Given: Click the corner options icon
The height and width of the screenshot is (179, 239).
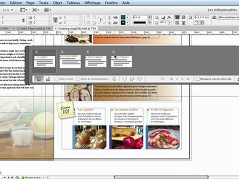Looking at the screenshot, I should (x=190, y=17).
